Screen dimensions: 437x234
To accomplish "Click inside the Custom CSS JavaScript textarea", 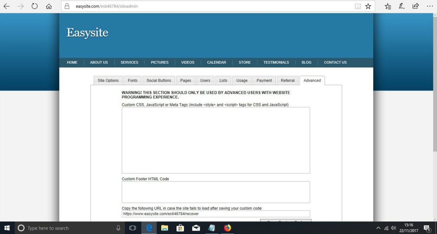I will coord(216,140).
